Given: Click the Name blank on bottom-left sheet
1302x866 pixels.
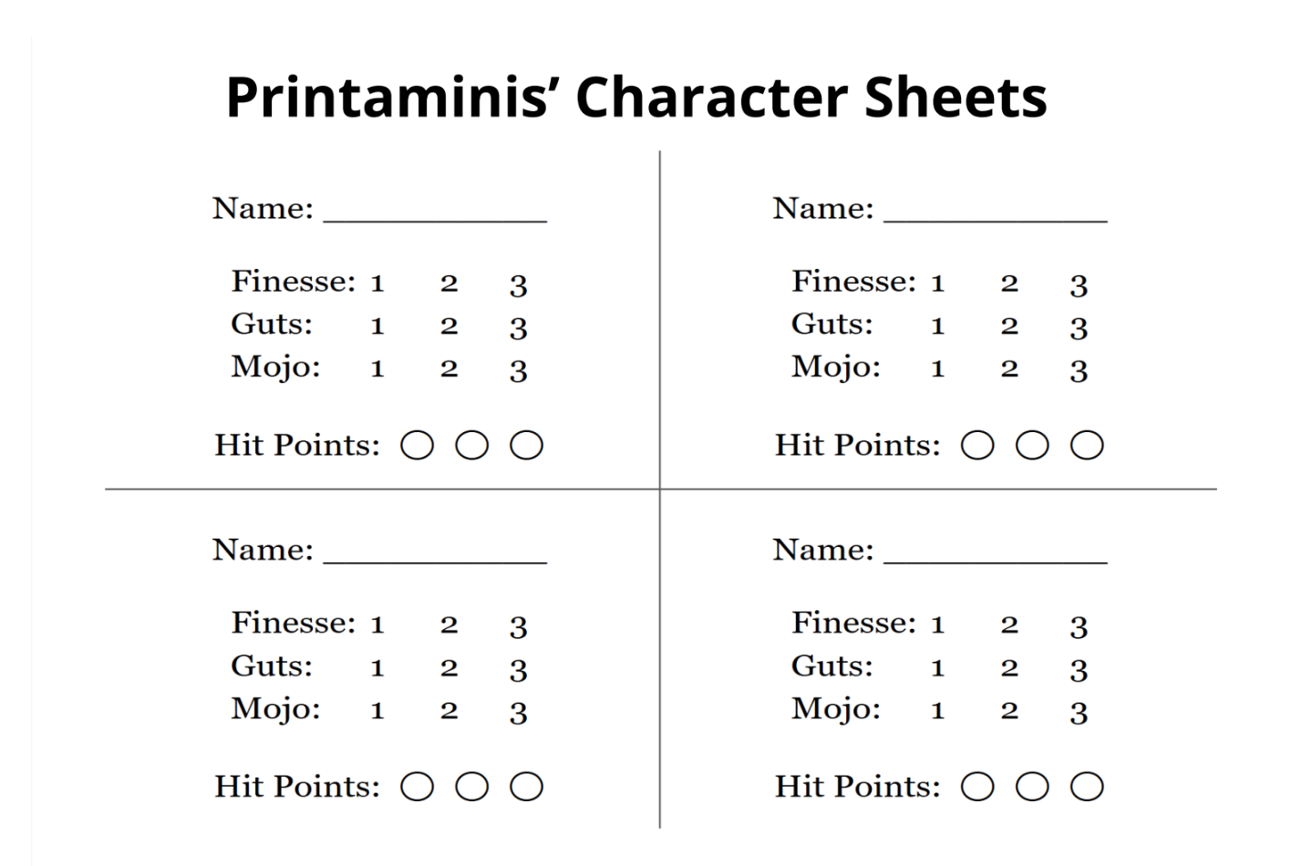Looking at the screenshot, I should [435, 553].
